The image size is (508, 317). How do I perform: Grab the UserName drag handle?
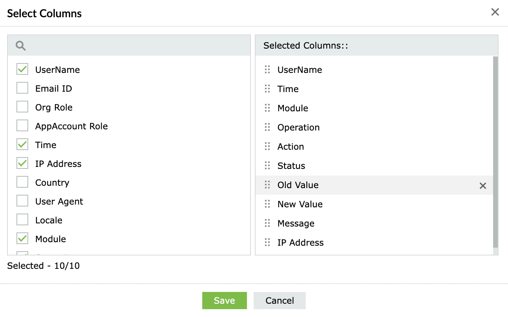pos(267,70)
